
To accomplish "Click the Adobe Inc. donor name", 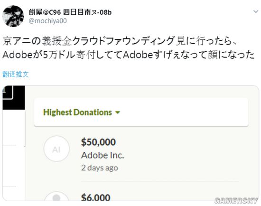I will click(x=103, y=155).
